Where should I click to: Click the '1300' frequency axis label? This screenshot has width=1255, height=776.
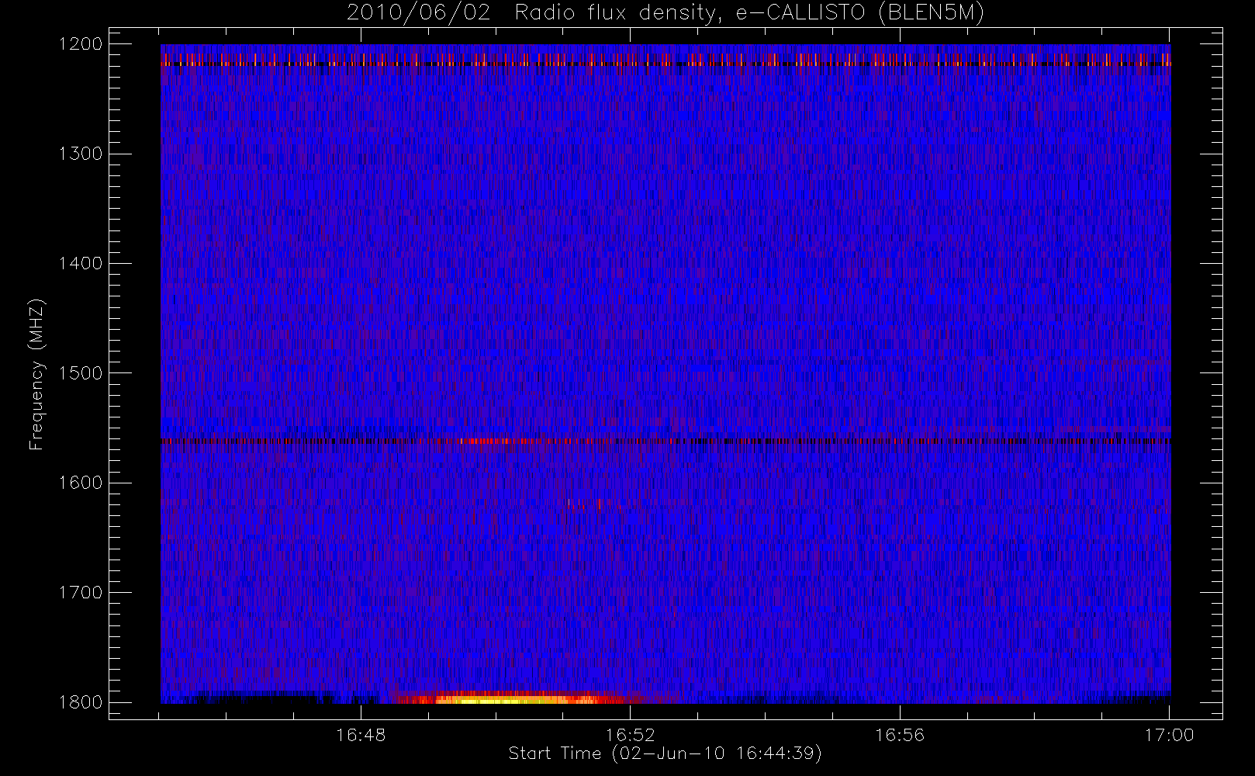(81, 154)
